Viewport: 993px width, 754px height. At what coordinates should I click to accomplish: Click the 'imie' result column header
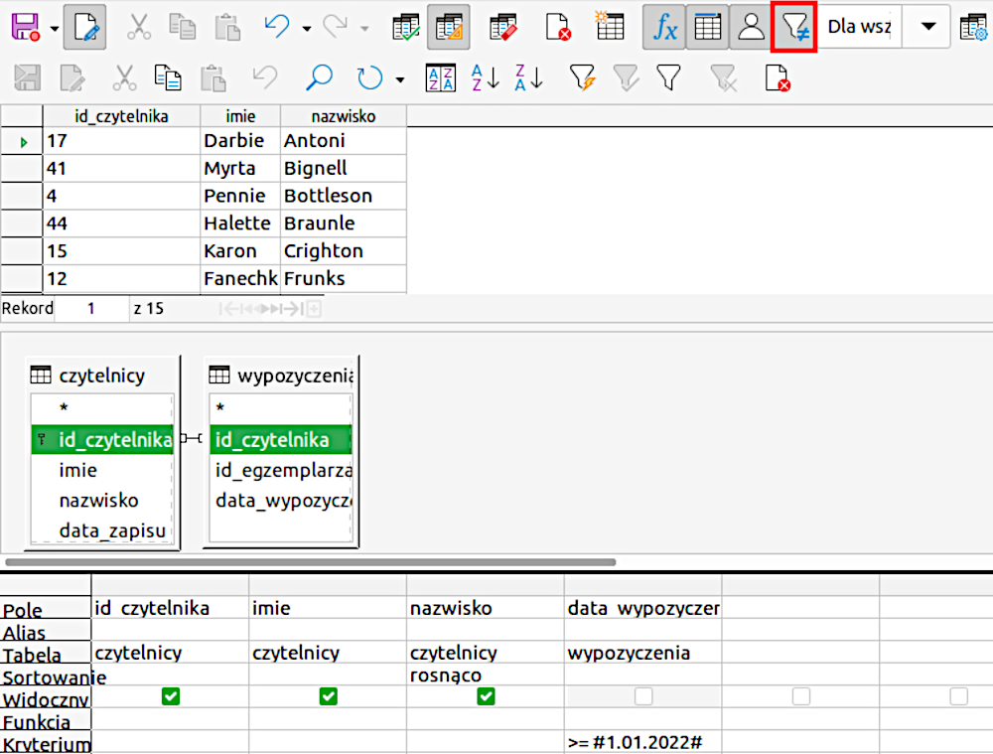(239, 116)
